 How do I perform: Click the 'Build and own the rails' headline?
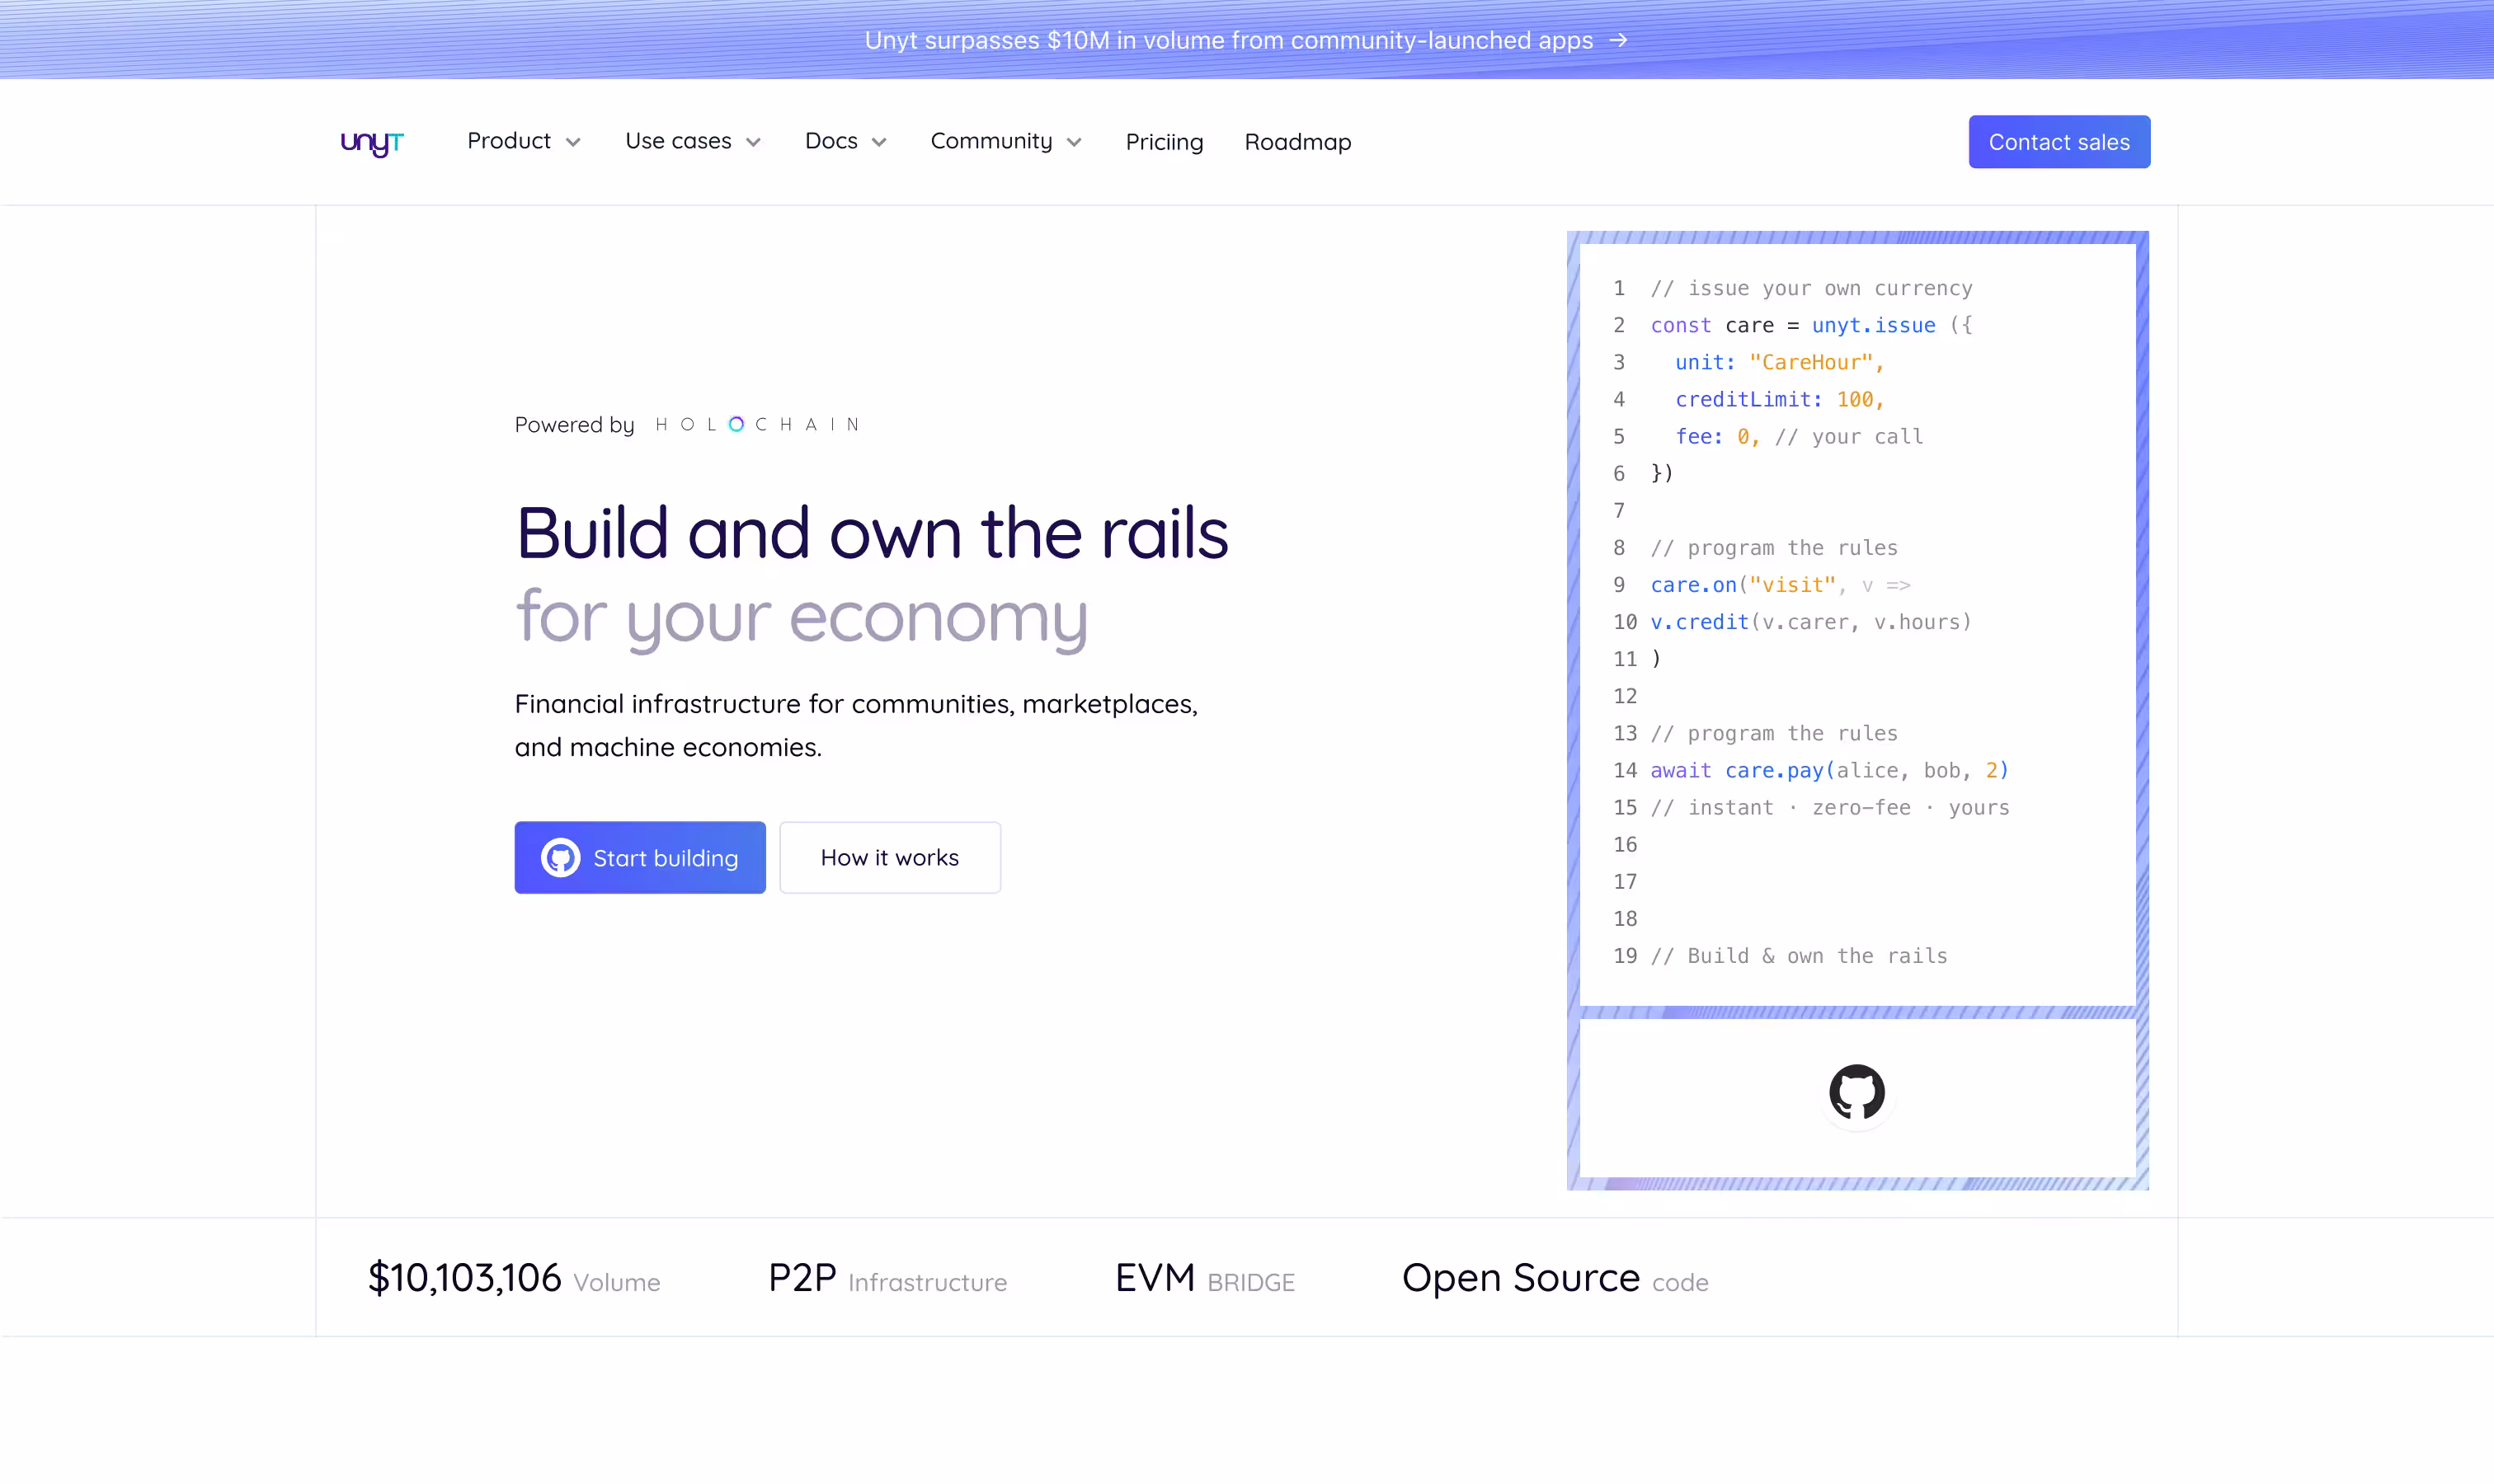[x=872, y=533]
